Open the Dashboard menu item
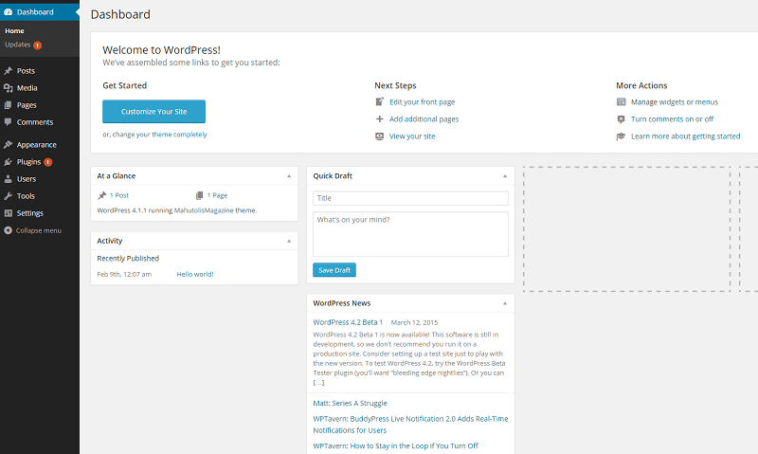Viewport: 758px width, 454px height. point(40,12)
